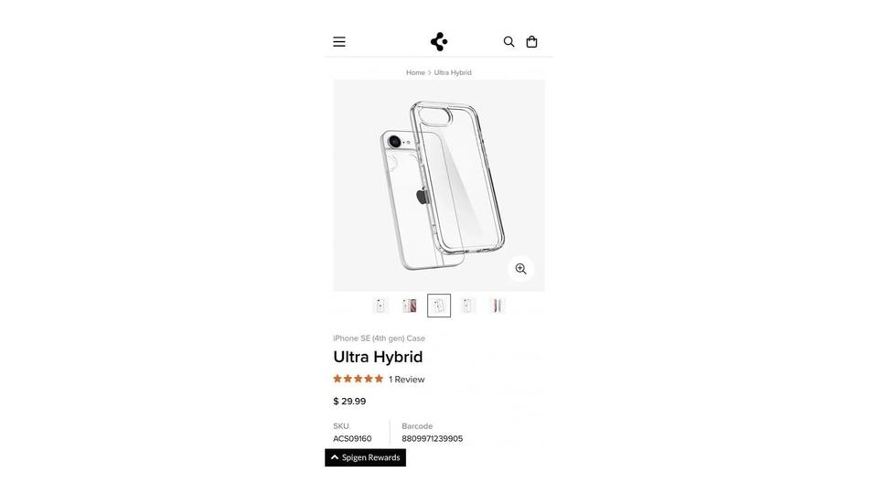Click the Spigen logo
This screenshot has width=878, height=494.
[439, 41]
